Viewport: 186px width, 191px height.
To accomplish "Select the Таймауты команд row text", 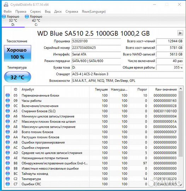I will click(35, 174).
